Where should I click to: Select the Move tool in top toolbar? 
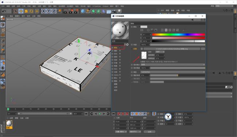click(21, 11)
